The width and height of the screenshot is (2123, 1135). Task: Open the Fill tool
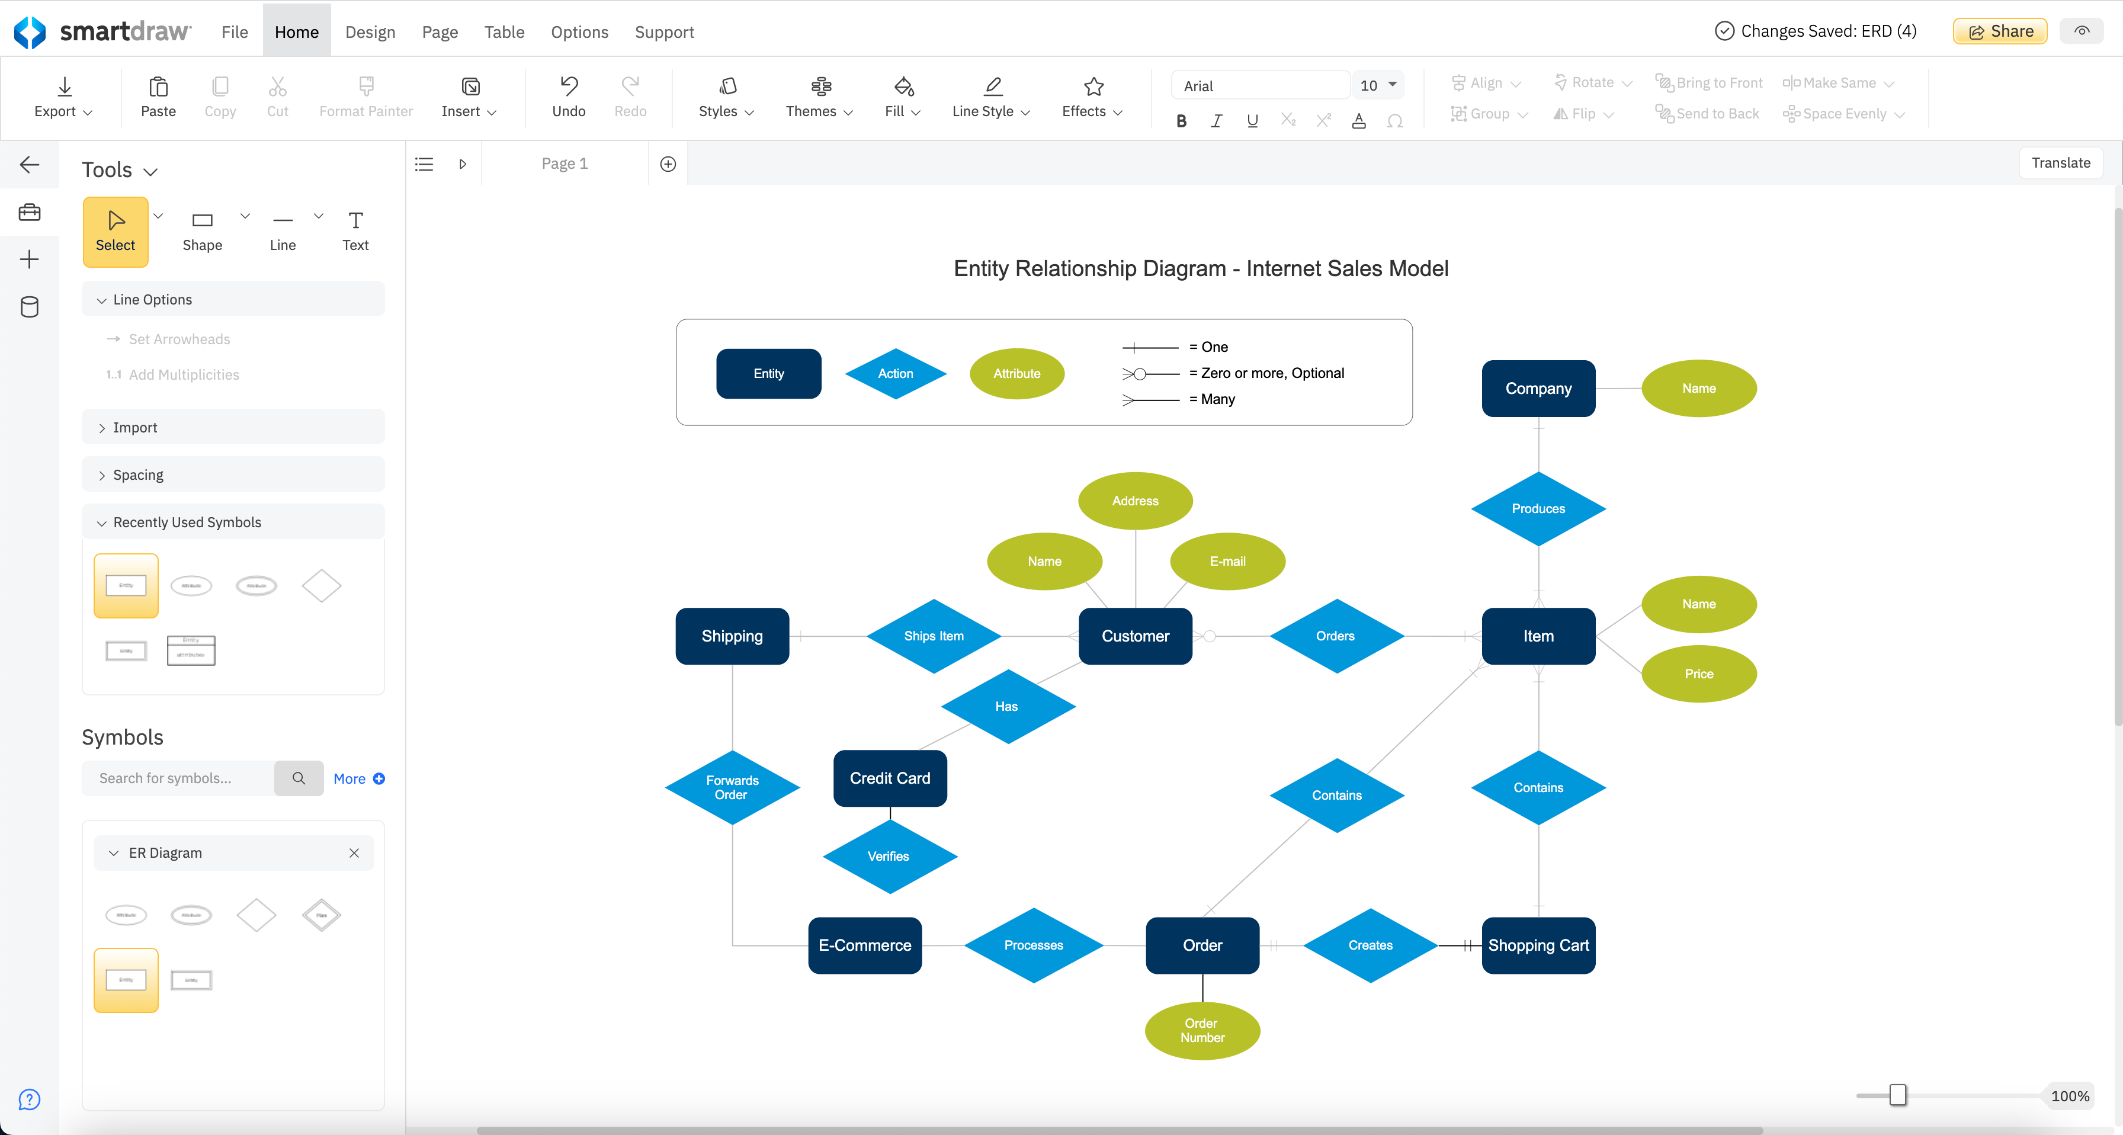click(x=902, y=97)
